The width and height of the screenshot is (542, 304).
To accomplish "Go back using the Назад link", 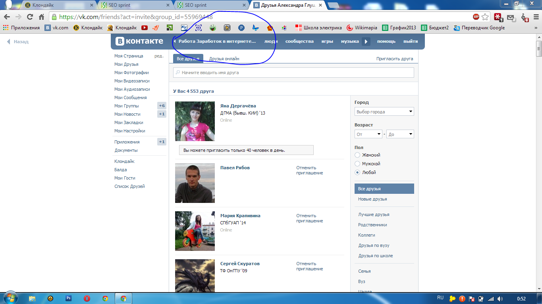I will pos(18,42).
